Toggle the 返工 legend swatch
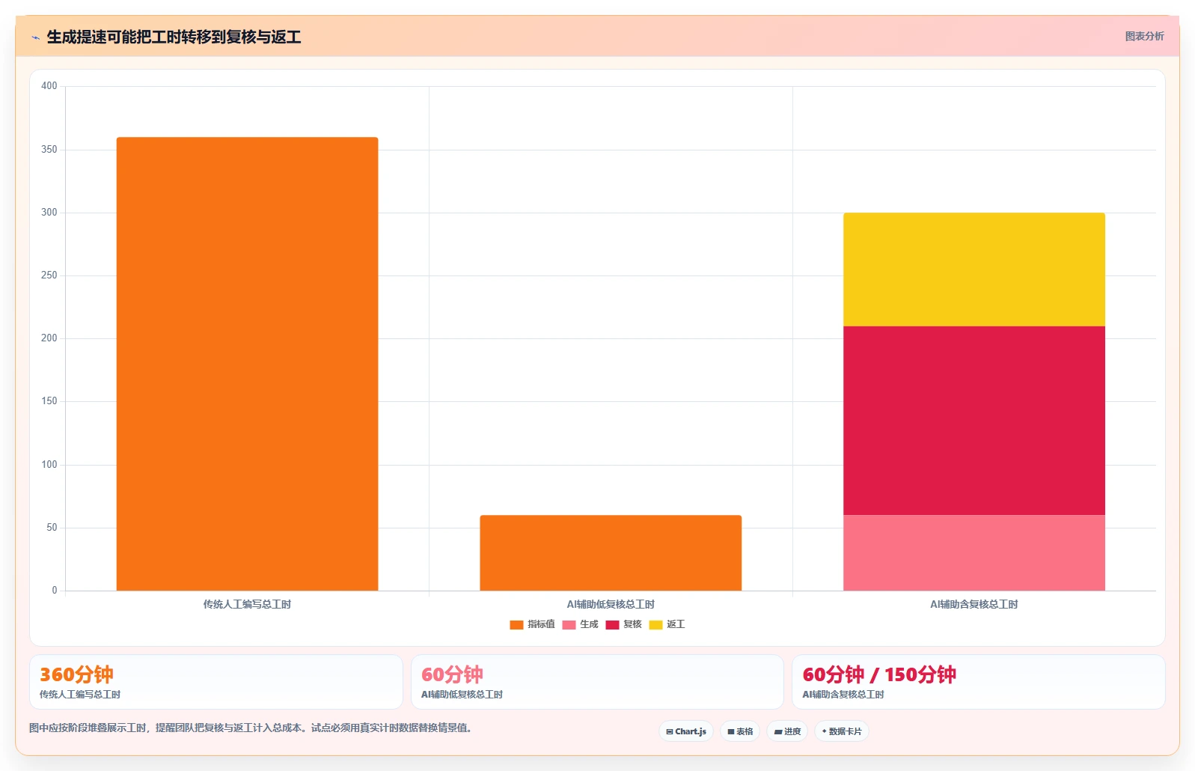 click(655, 624)
